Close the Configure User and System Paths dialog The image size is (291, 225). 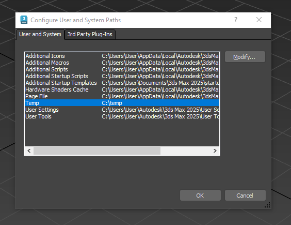click(x=259, y=20)
